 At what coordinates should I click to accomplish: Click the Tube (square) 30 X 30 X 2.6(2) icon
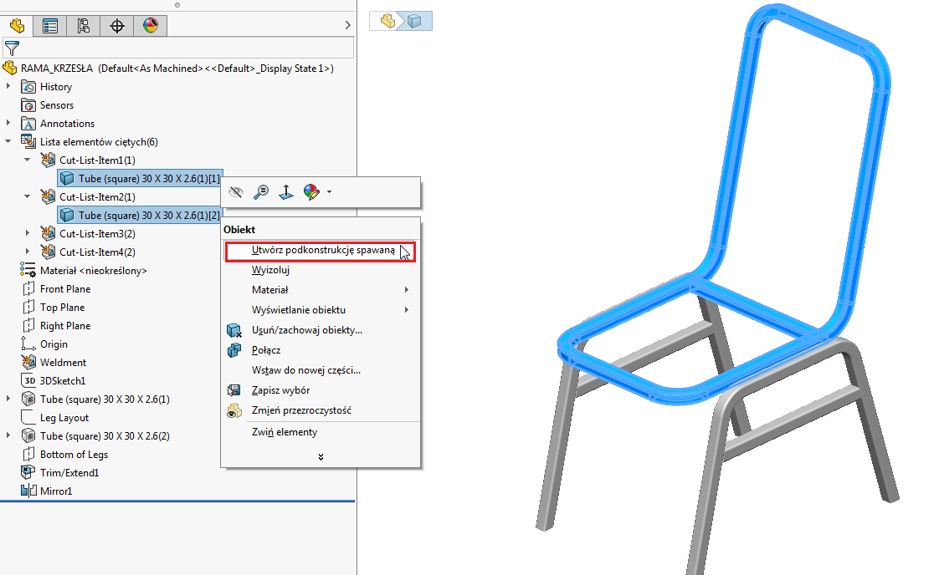coord(28,436)
